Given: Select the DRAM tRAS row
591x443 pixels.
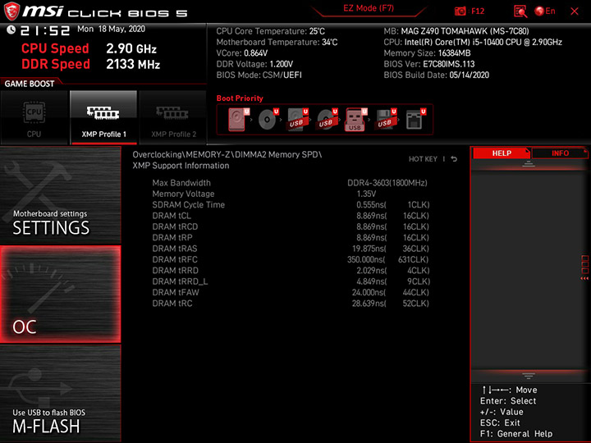Looking at the screenshot, I should click(291, 249).
